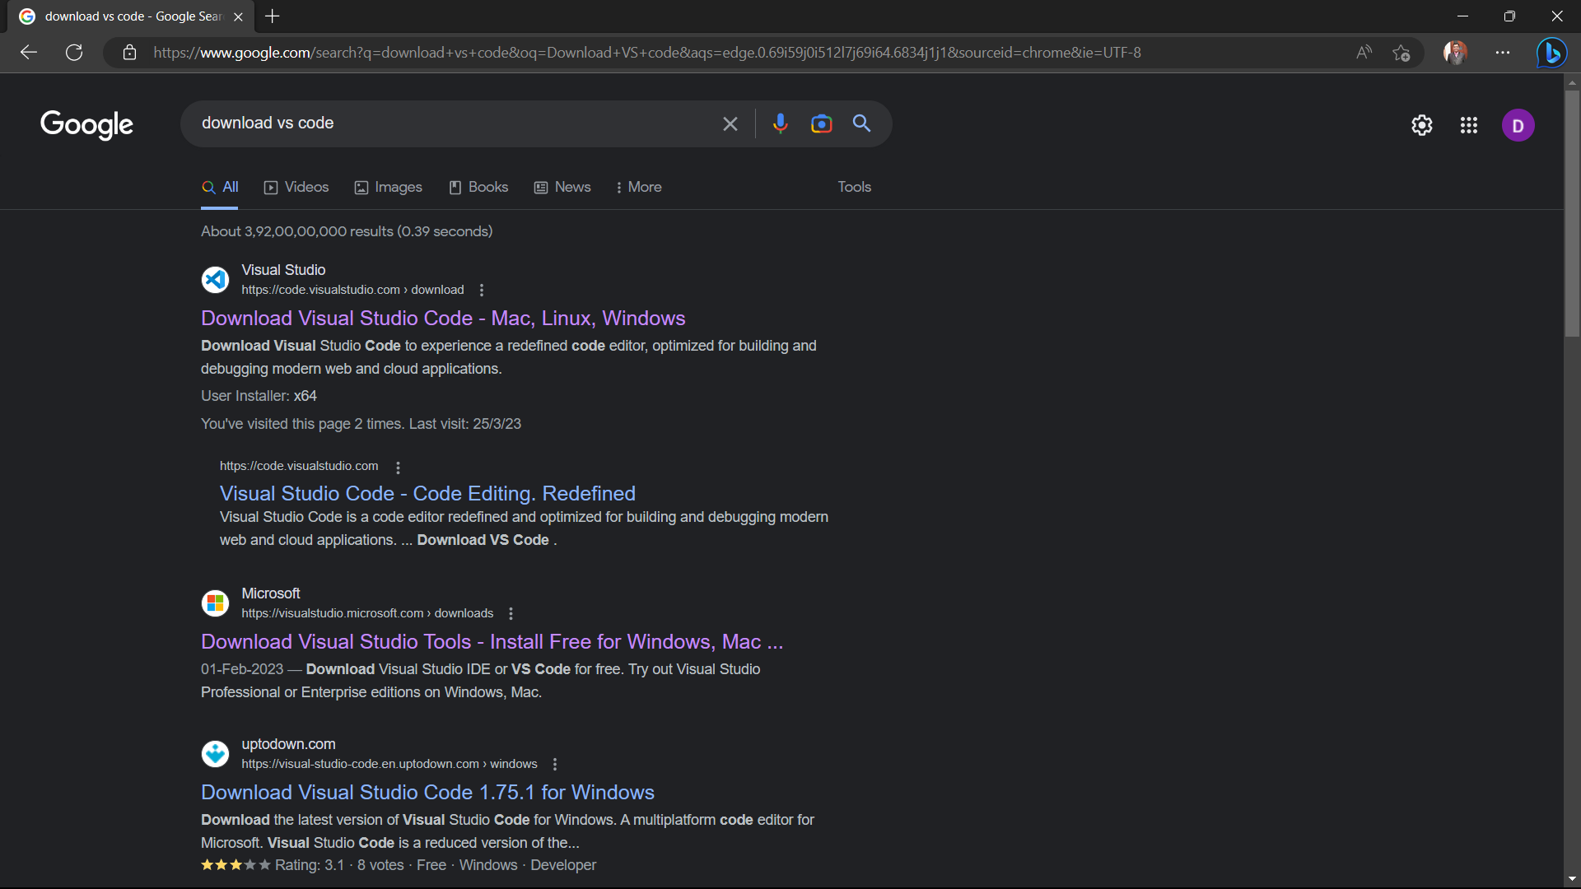Open options for uptodown.com result
Screen dimensions: 1581x889
(x=555, y=764)
